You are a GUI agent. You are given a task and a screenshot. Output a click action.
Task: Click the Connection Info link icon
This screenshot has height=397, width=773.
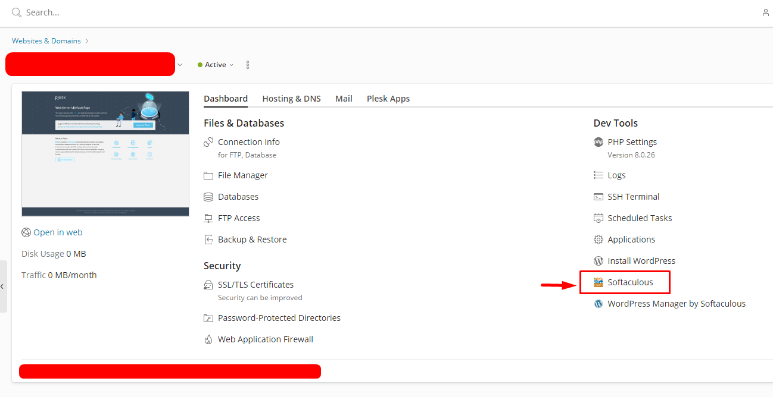[208, 142]
